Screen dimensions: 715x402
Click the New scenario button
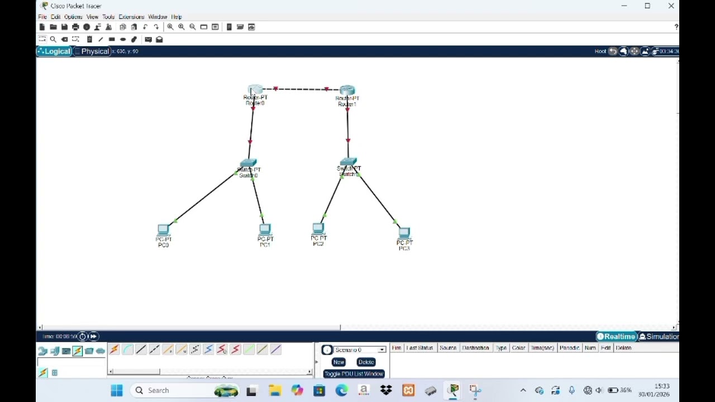(x=339, y=362)
